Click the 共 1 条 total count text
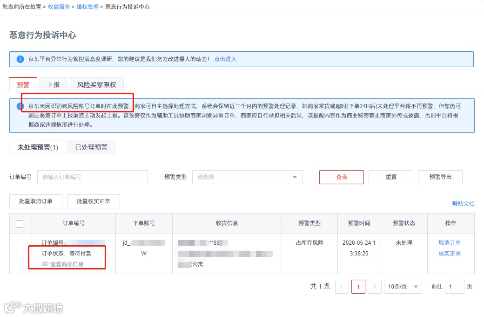This screenshot has height=317, width=484. [320, 286]
